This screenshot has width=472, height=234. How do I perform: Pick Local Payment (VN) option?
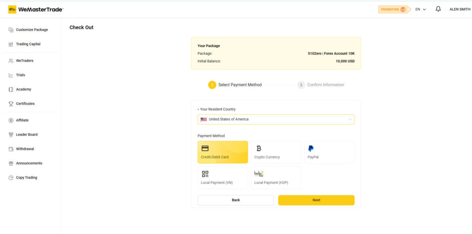[x=223, y=177]
